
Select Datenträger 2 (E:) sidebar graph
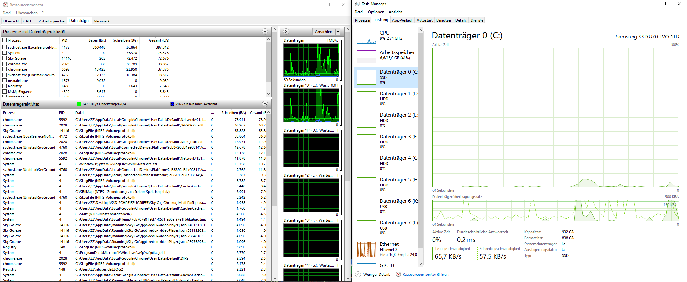pyautogui.click(x=367, y=120)
